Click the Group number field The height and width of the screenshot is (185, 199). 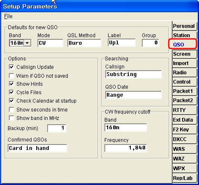151,43
